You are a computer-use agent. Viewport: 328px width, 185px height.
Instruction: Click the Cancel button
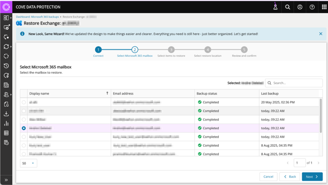(269, 177)
